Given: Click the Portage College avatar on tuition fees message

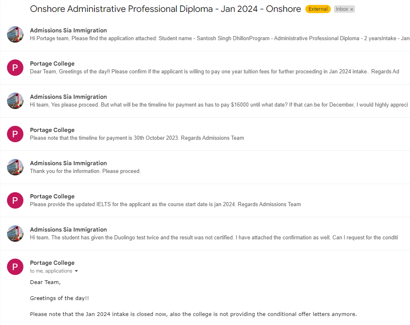Looking at the screenshot, I should tap(15, 68).
